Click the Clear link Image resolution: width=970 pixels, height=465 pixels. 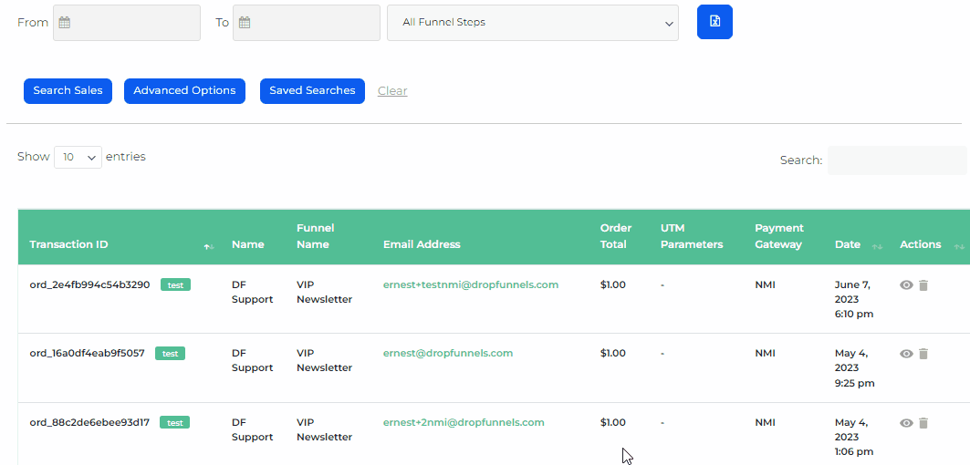[x=392, y=91]
